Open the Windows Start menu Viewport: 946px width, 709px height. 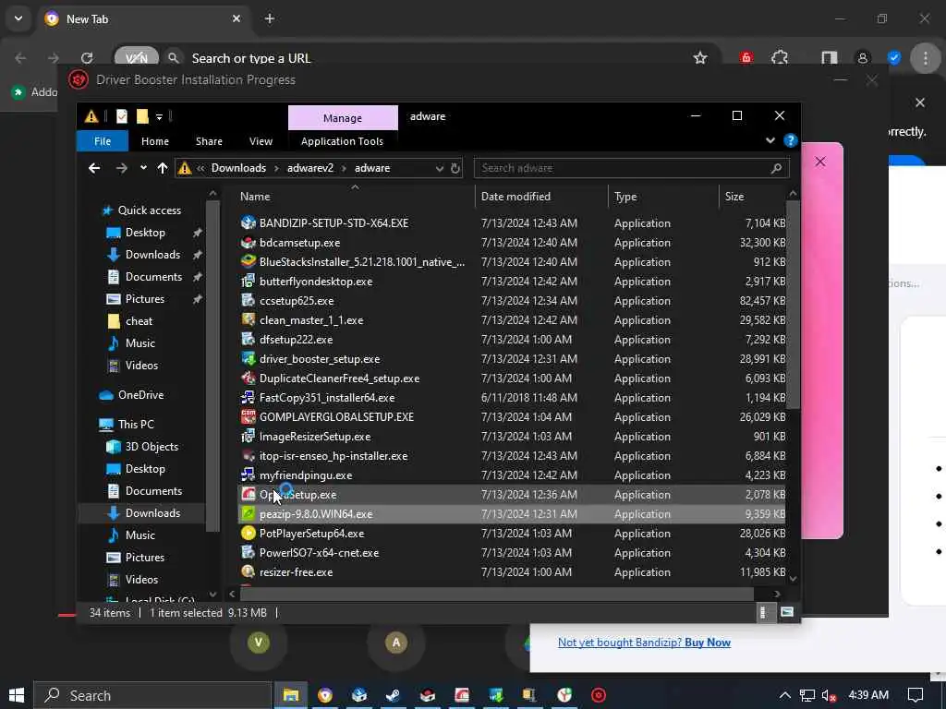(x=17, y=695)
